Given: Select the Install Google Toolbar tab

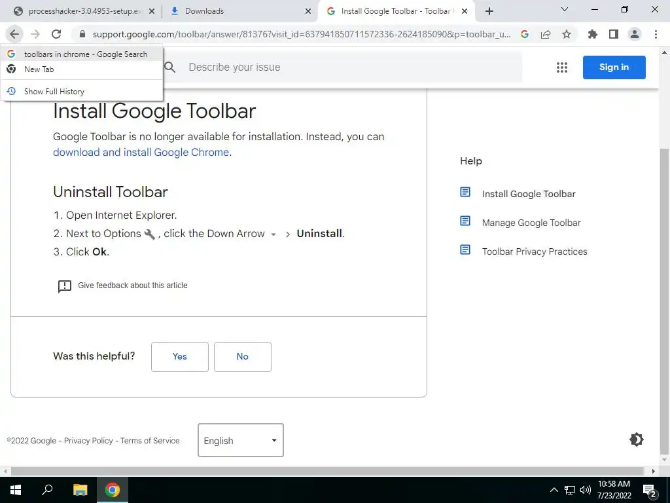Looking at the screenshot, I should 395,11.
